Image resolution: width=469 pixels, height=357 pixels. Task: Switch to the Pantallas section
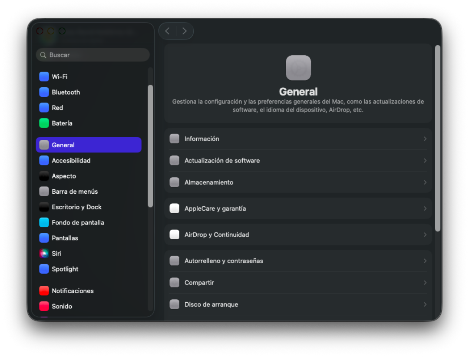pos(89,238)
